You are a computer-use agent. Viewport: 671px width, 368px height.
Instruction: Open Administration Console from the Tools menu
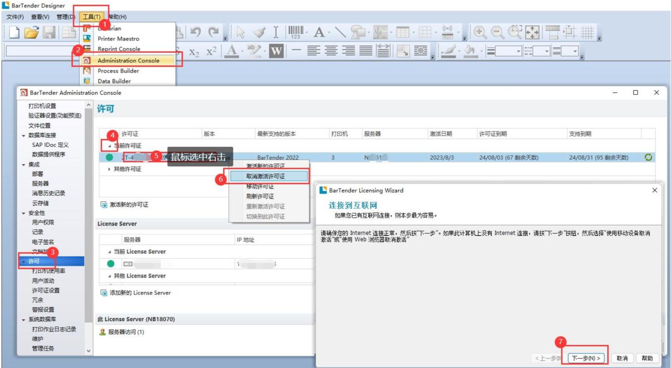tap(128, 60)
